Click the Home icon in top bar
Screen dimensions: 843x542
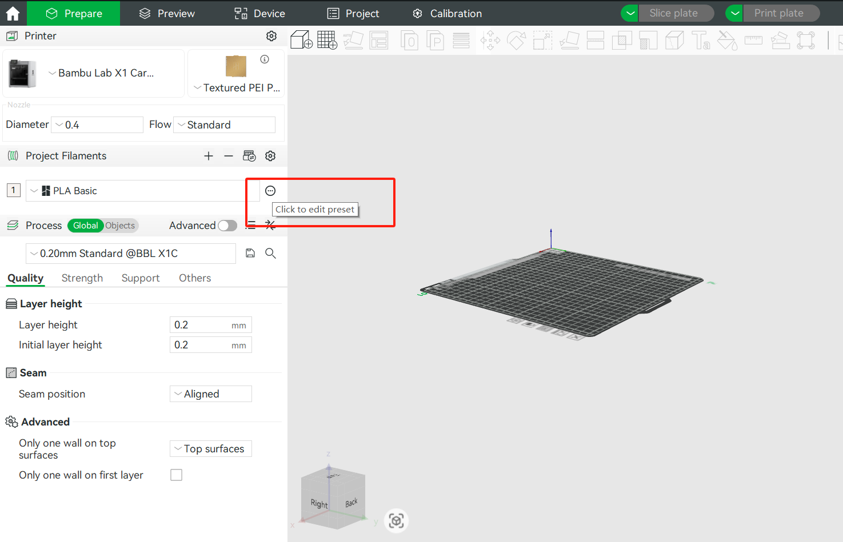coord(13,13)
